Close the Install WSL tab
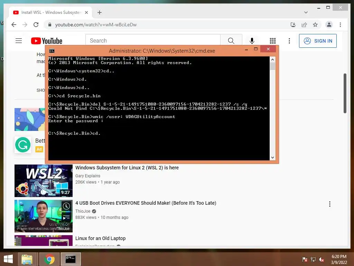 (86, 12)
